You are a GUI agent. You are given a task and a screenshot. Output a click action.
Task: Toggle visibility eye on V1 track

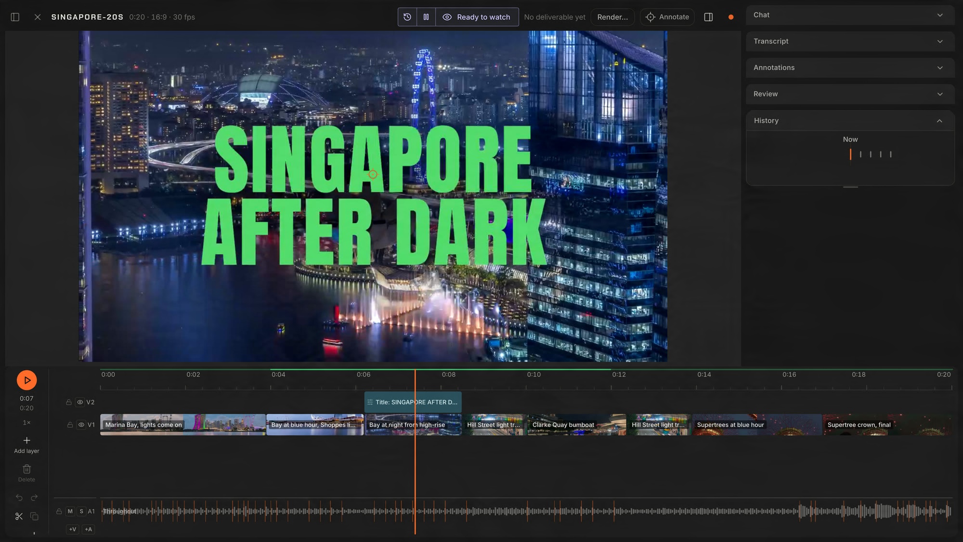(81, 425)
